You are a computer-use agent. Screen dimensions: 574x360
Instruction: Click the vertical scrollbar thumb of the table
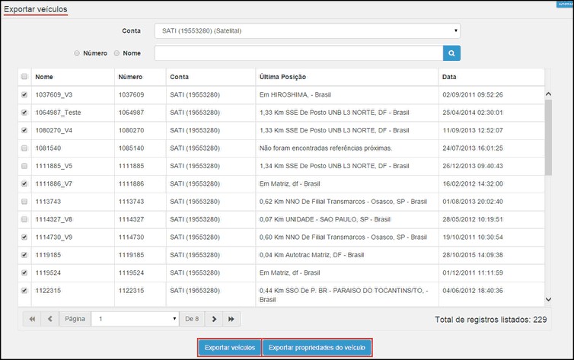coord(548,137)
